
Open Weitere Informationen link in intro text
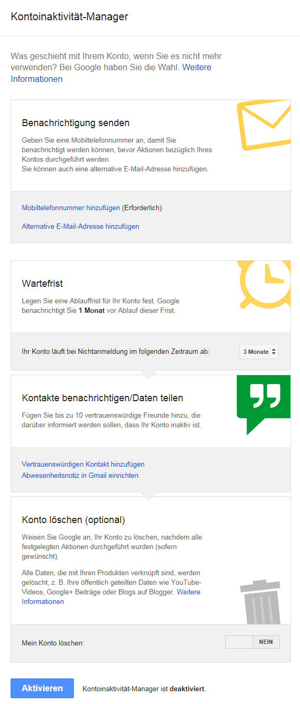111,73
